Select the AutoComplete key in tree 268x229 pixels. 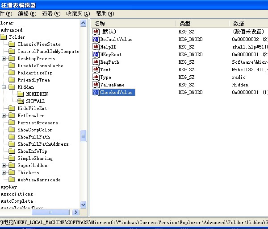pyautogui.click(x=17, y=201)
